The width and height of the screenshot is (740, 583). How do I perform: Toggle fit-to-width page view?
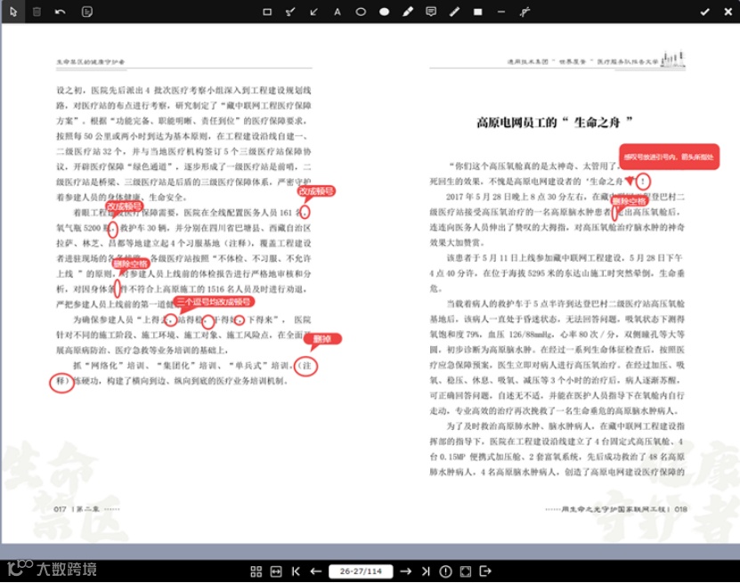point(276,571)
